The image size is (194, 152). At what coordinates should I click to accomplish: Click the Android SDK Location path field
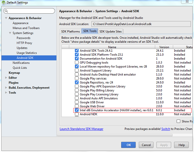(141, 24)
